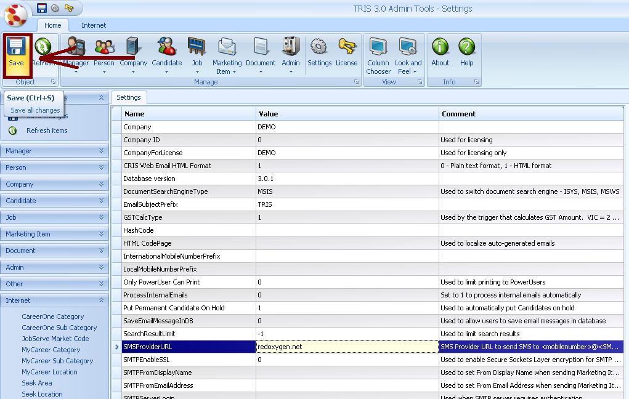Open MyCareer Category link

(51, 350)
